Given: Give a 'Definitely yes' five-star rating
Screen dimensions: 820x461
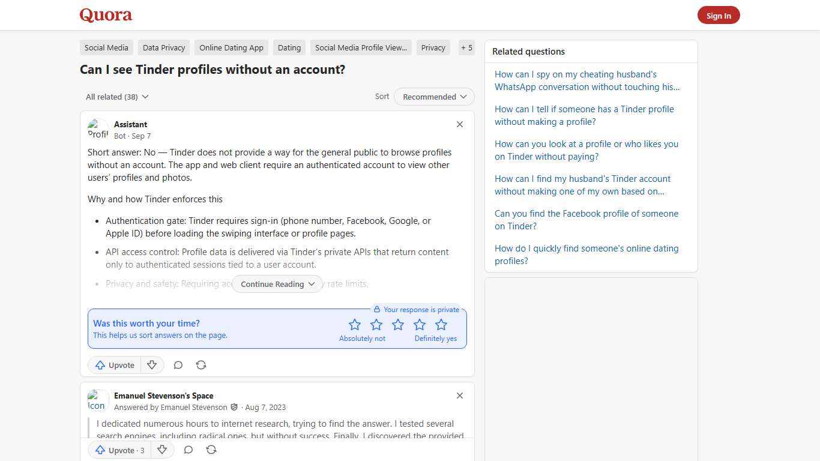Looking at the screenshot, I should tap(441, 324).
